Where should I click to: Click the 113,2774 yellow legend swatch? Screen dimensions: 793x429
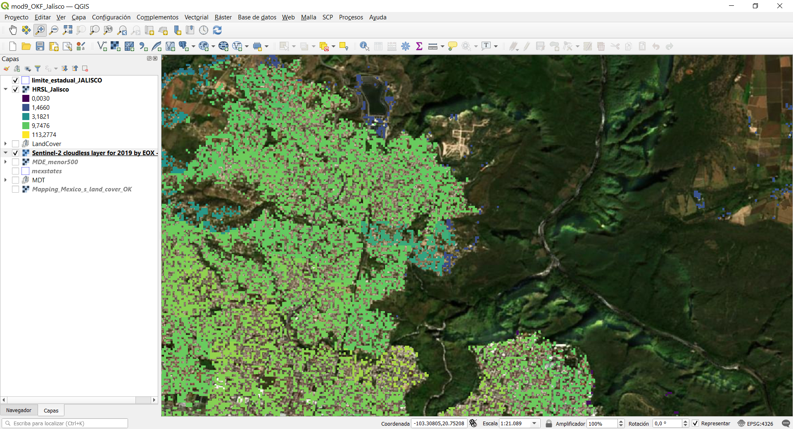pos(26,134)
